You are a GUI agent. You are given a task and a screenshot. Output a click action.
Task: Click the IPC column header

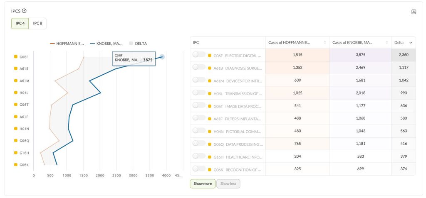click(x=228, y=43)
